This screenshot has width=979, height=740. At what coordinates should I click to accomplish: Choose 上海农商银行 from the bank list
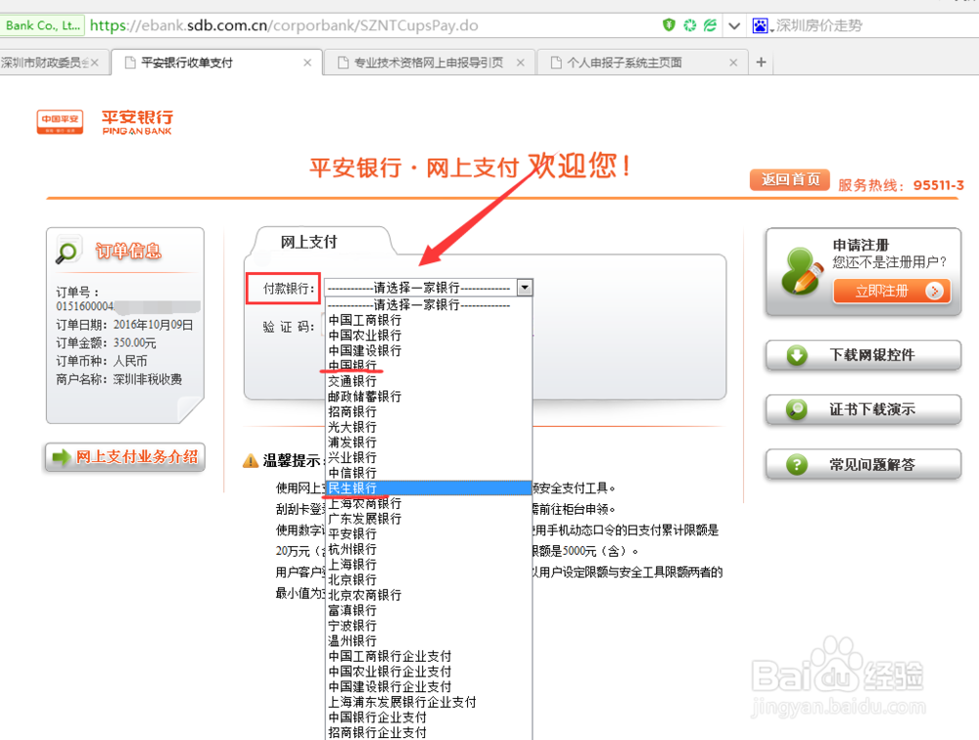pos(429,503)
